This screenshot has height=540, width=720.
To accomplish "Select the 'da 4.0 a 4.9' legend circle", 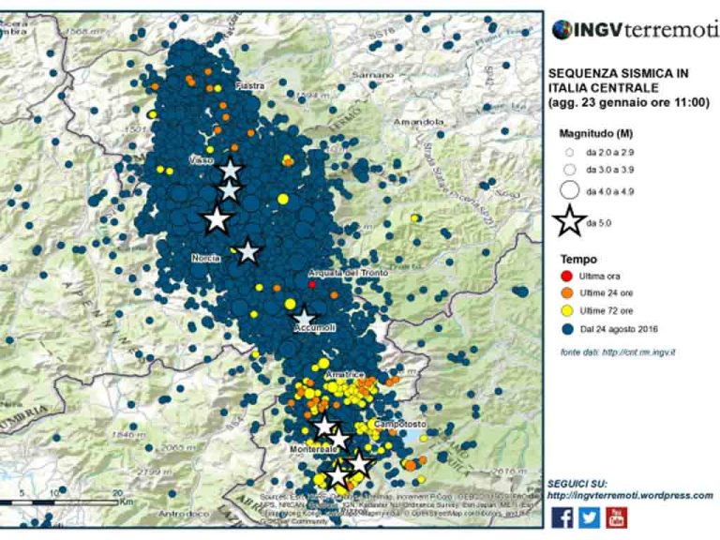I will tap(569, 192).
